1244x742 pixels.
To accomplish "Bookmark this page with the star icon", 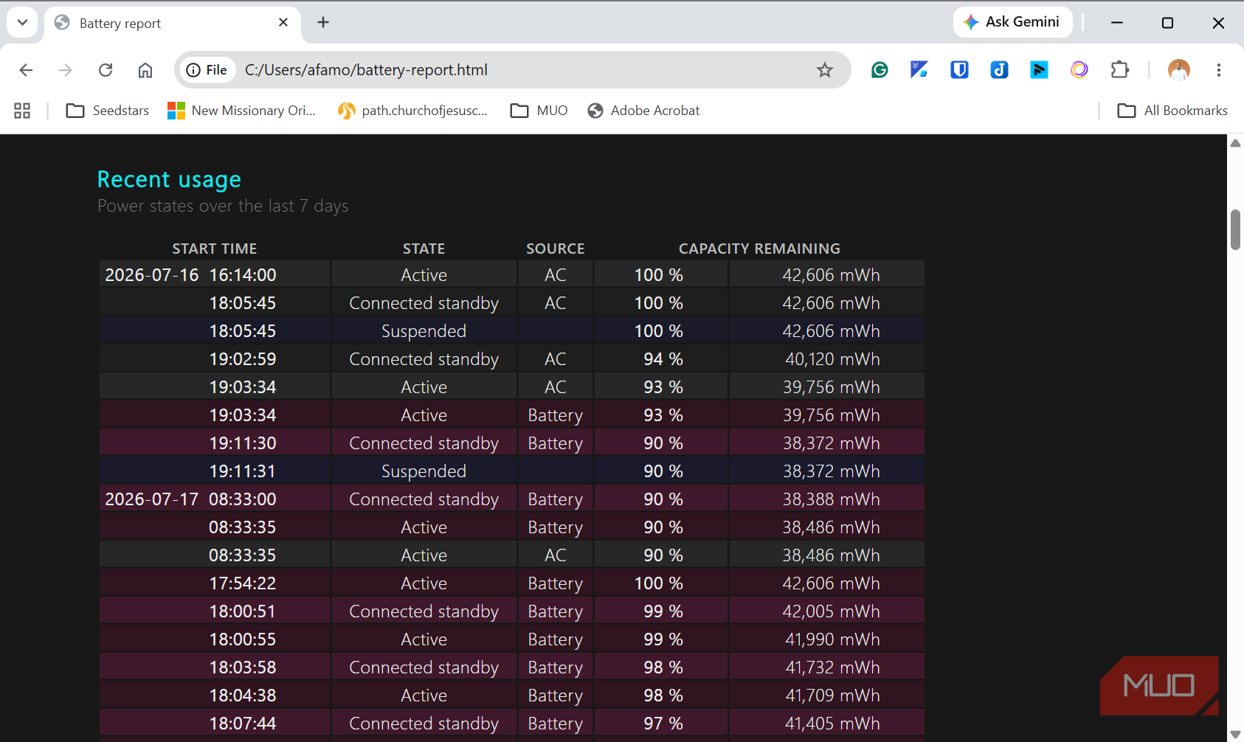I will (x=825, y=70).
